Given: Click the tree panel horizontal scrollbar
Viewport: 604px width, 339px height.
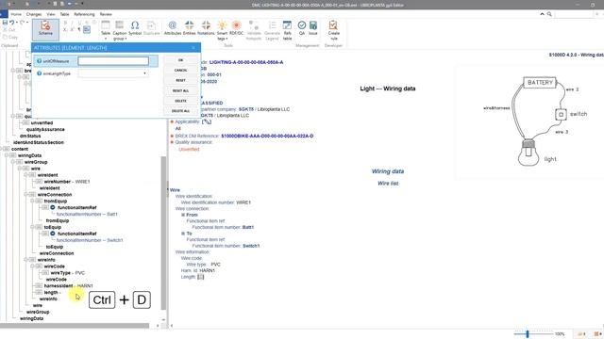Looking at the screenshot, I should pos(75,326).
